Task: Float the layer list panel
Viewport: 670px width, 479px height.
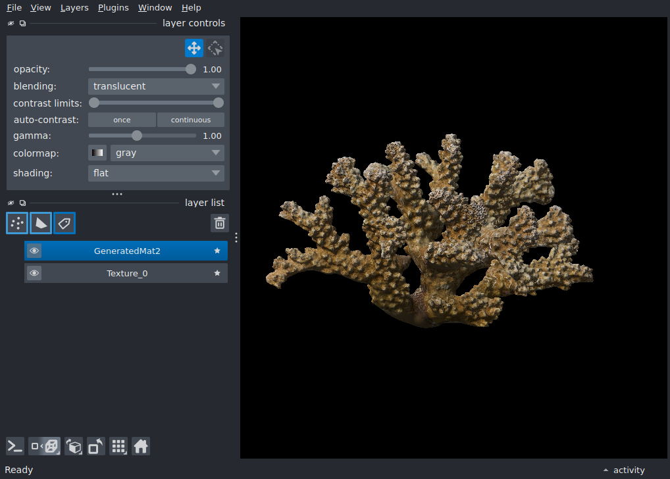Action: (22, 203)
